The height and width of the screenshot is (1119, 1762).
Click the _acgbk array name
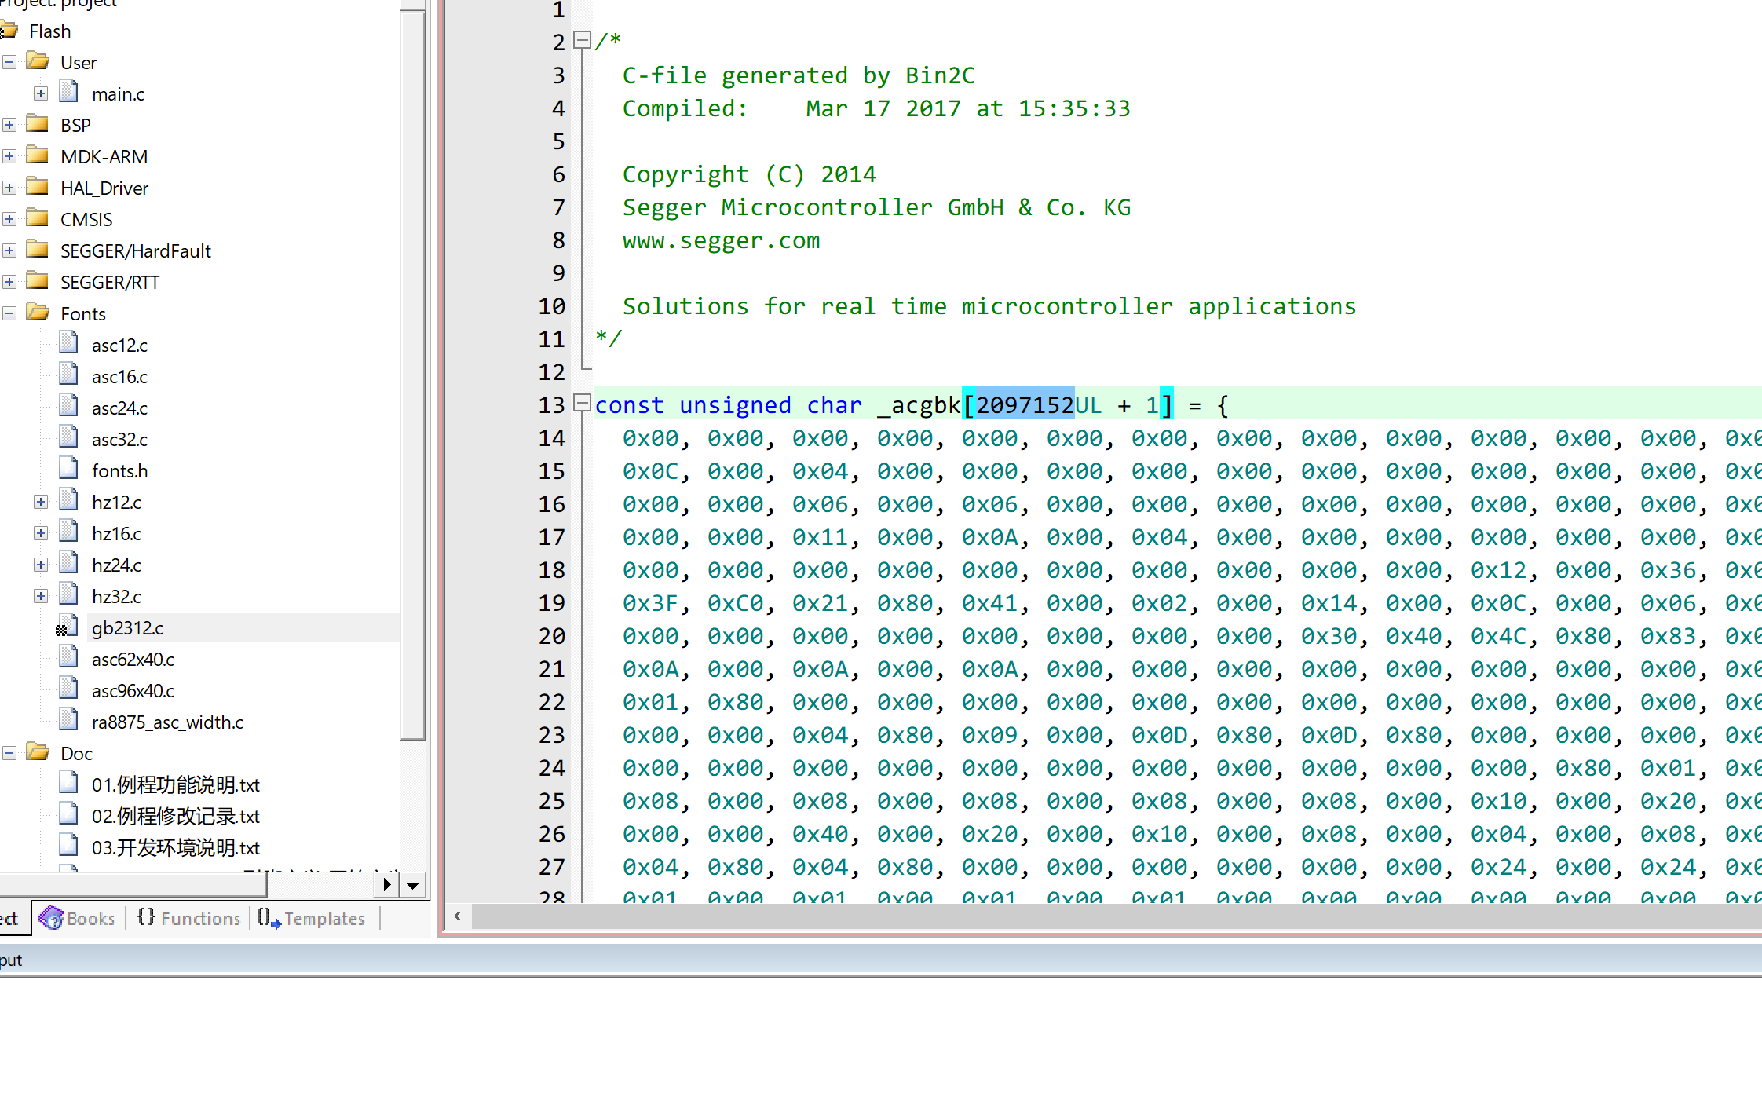tap(919, 405)
